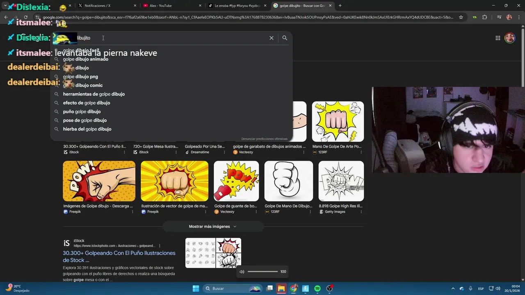Screen dimensions: 525x295
Task: Open OBS Studio from the taskbar
Action: click(x=329, y=288)
